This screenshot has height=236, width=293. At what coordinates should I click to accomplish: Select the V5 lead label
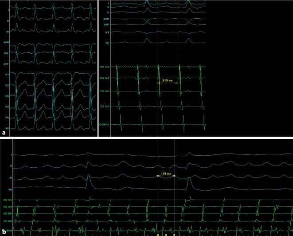(x=6, y=118)
